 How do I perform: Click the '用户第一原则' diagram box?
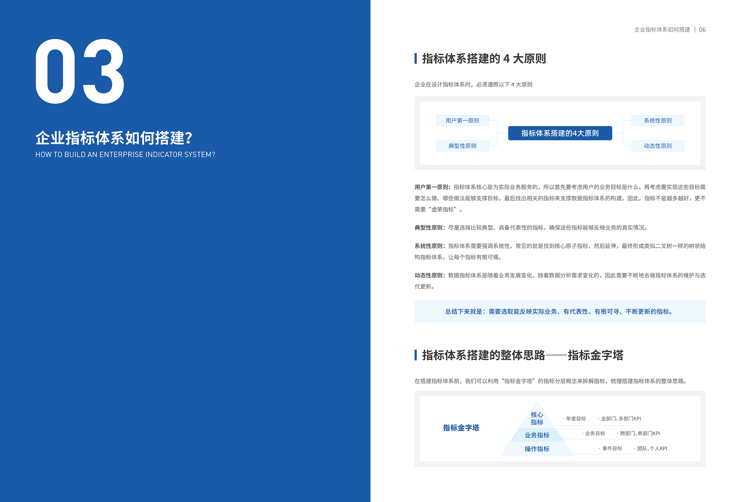click(462, 121)
